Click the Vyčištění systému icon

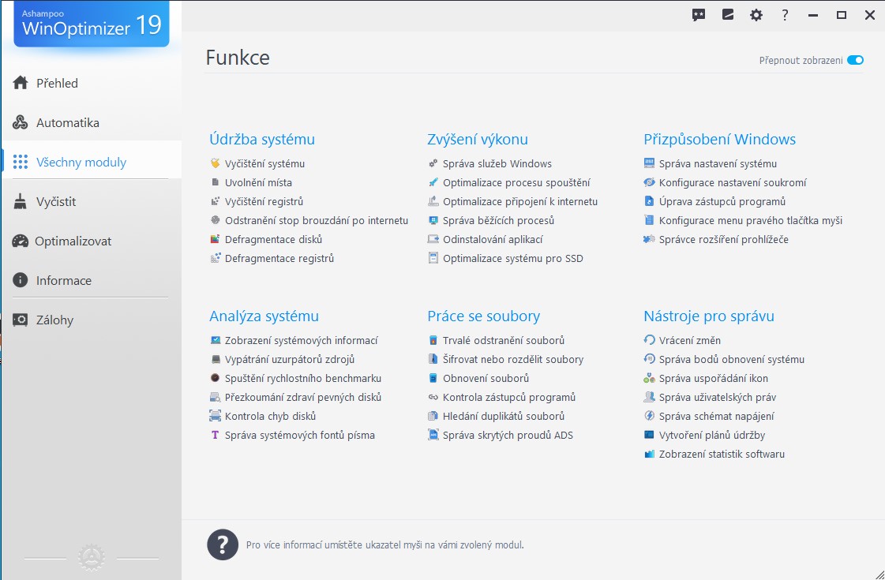215,164
